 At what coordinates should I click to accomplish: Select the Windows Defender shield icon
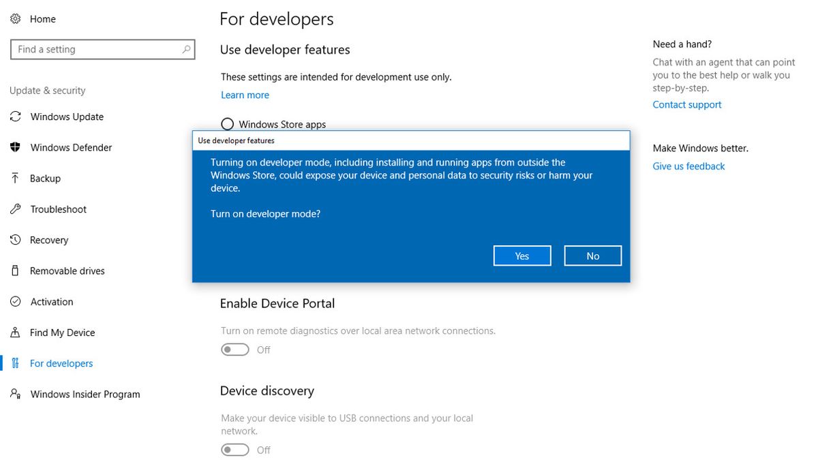(x=15, y=147)
